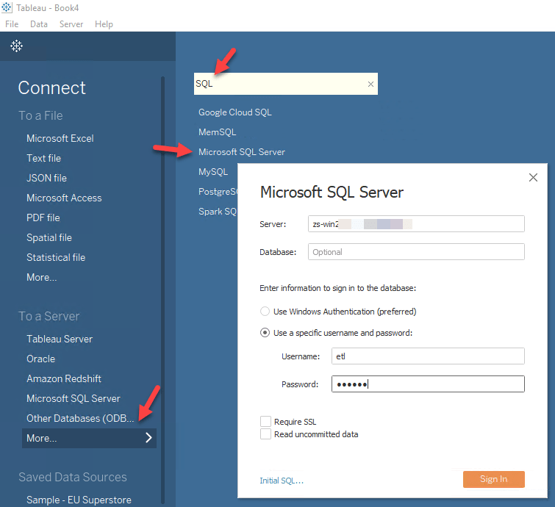Select Microsoft SQL Server under To a Server

coord(74,398)
